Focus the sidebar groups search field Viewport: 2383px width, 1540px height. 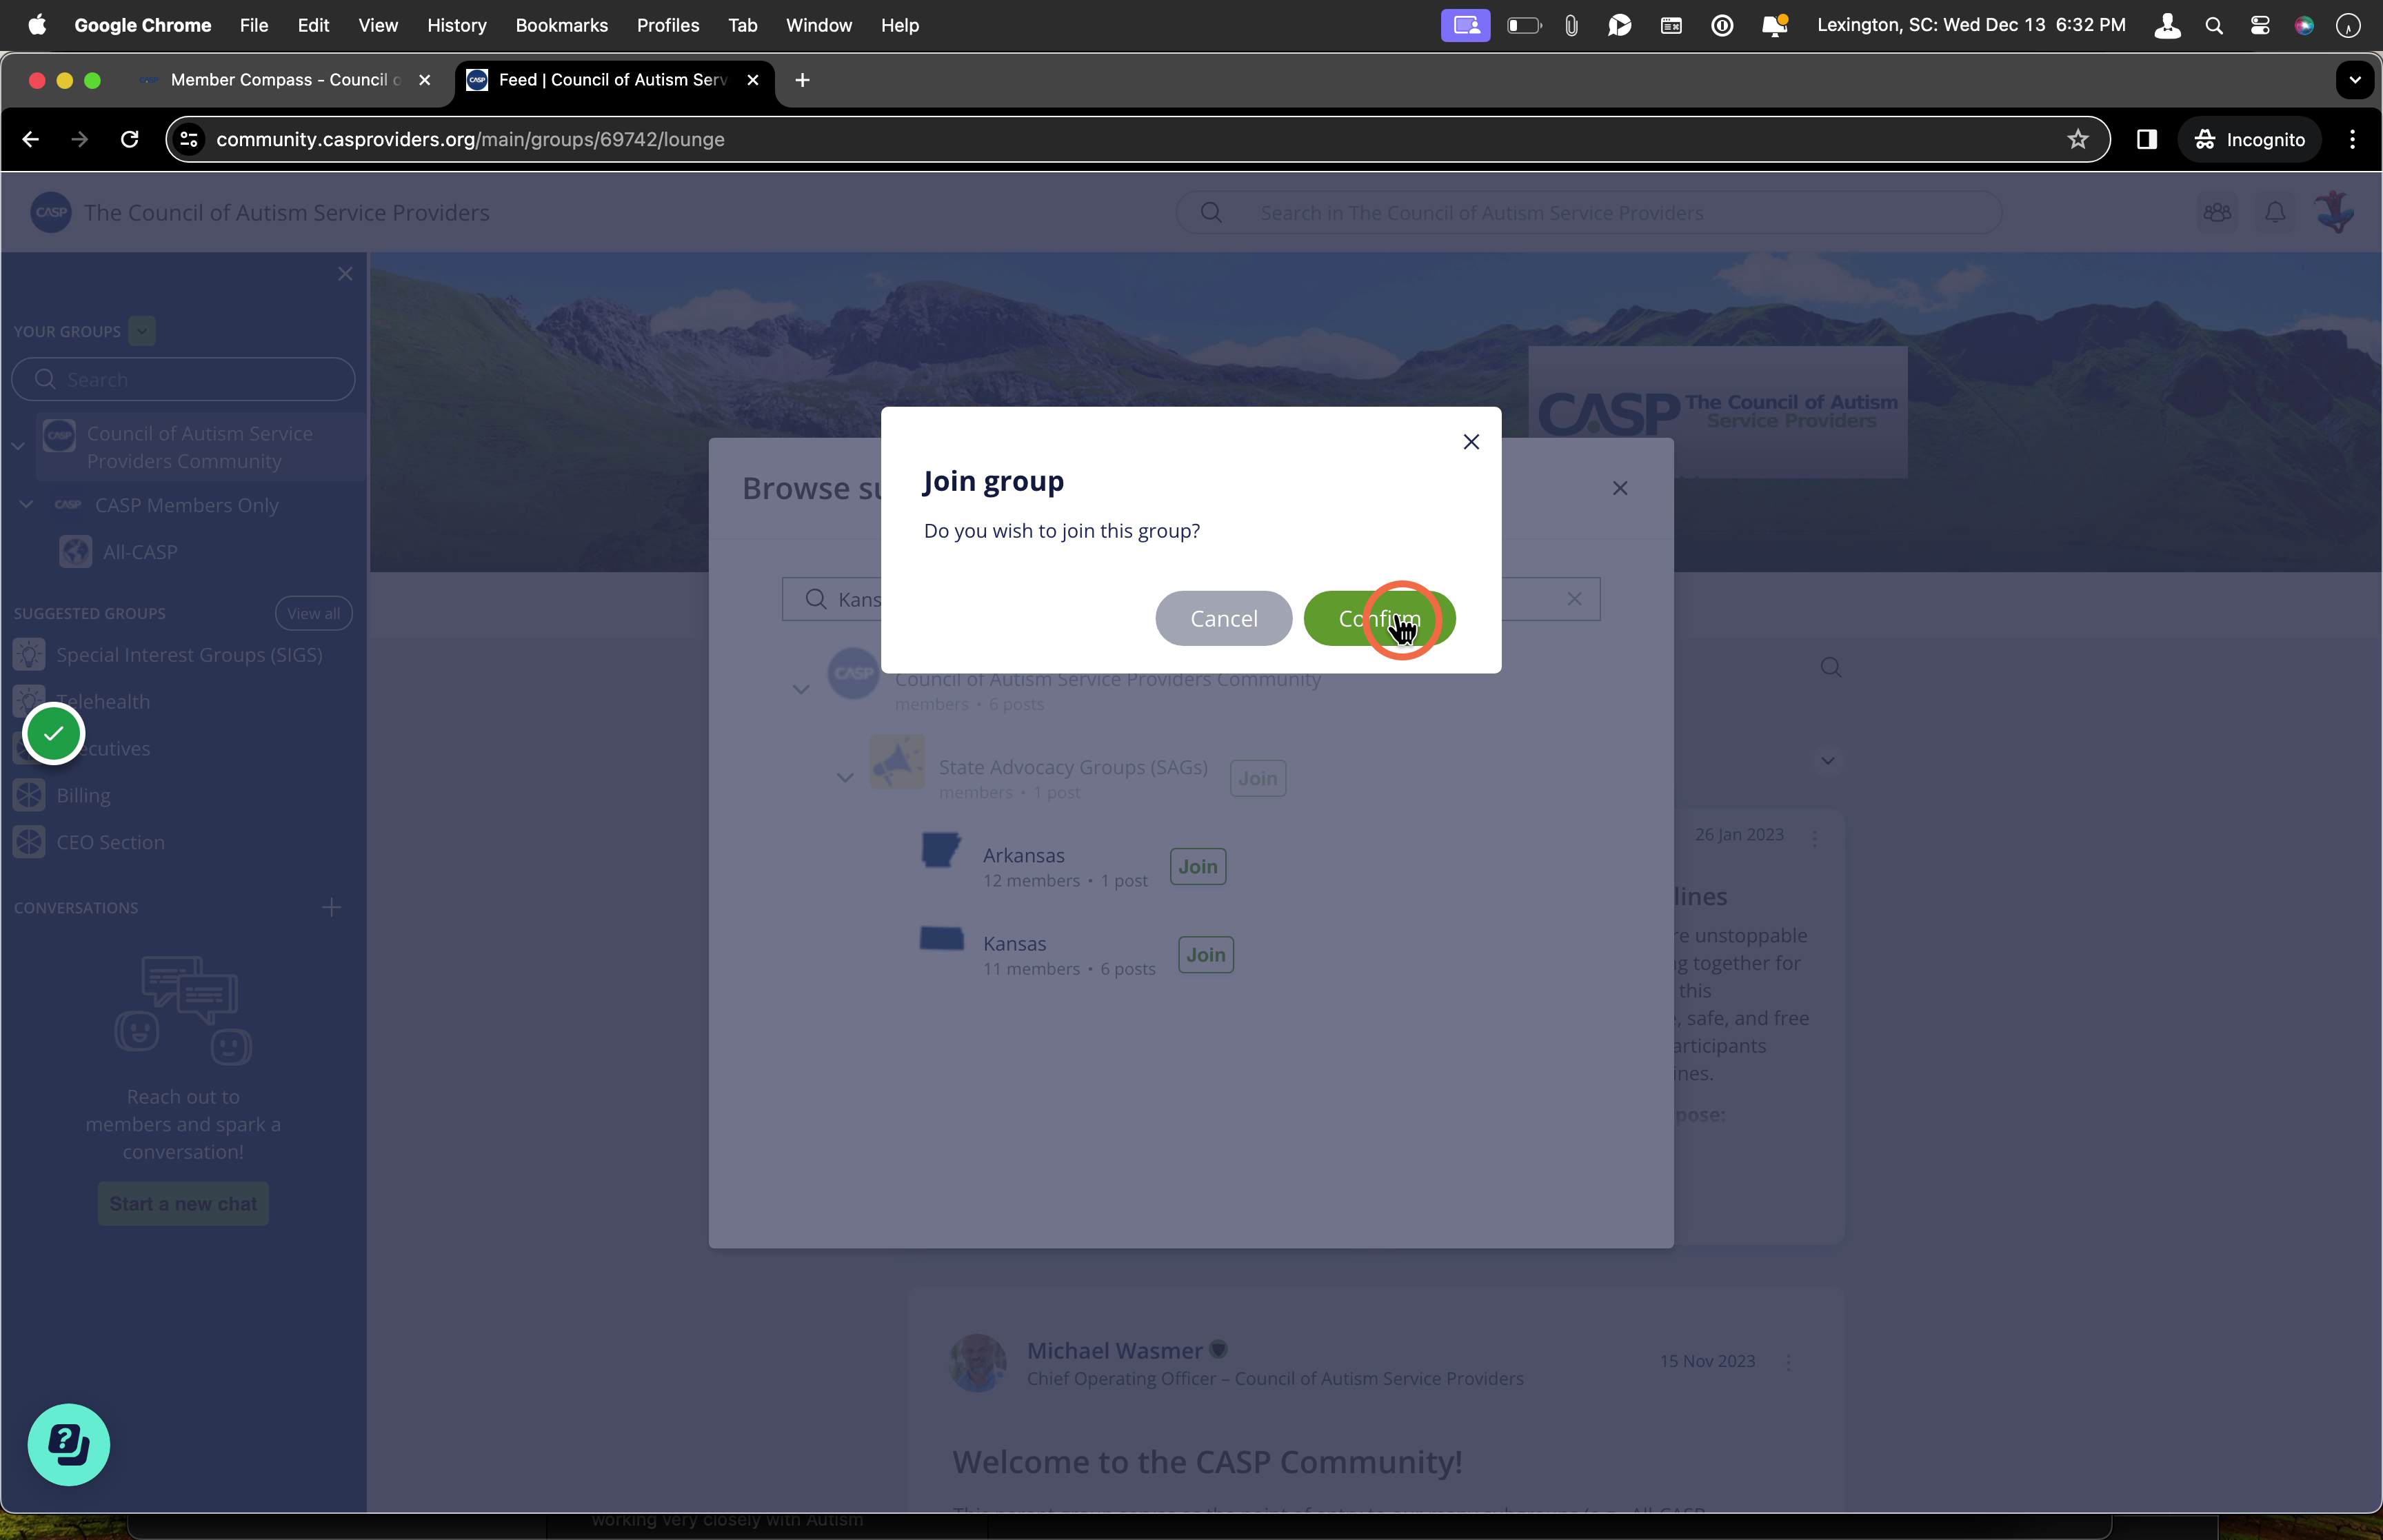183,380
